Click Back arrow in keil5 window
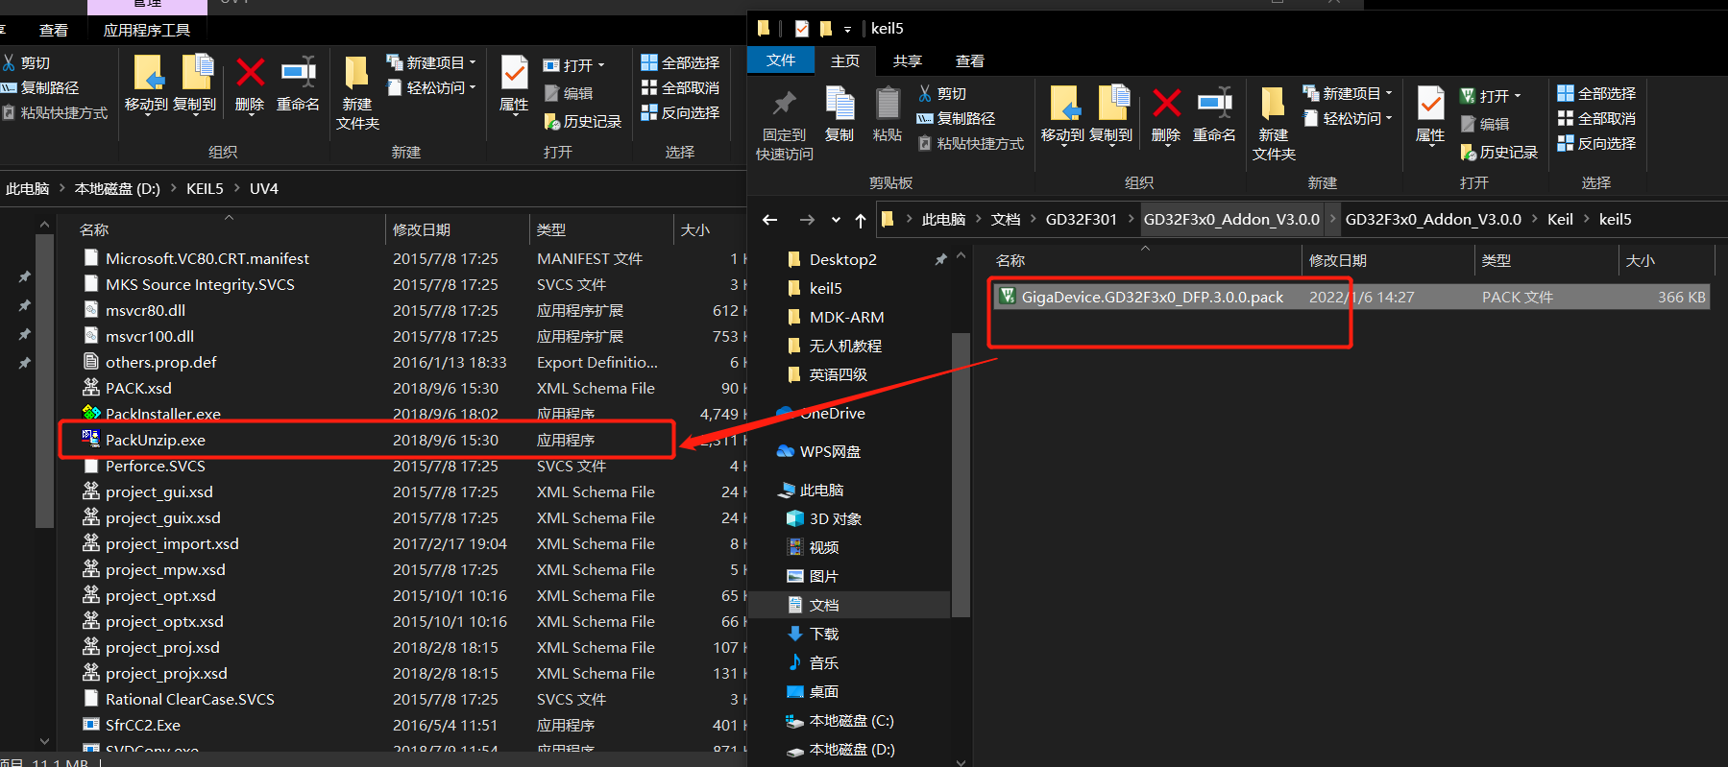This screenshot has width=1728, height=767. [x=769, y=220]
